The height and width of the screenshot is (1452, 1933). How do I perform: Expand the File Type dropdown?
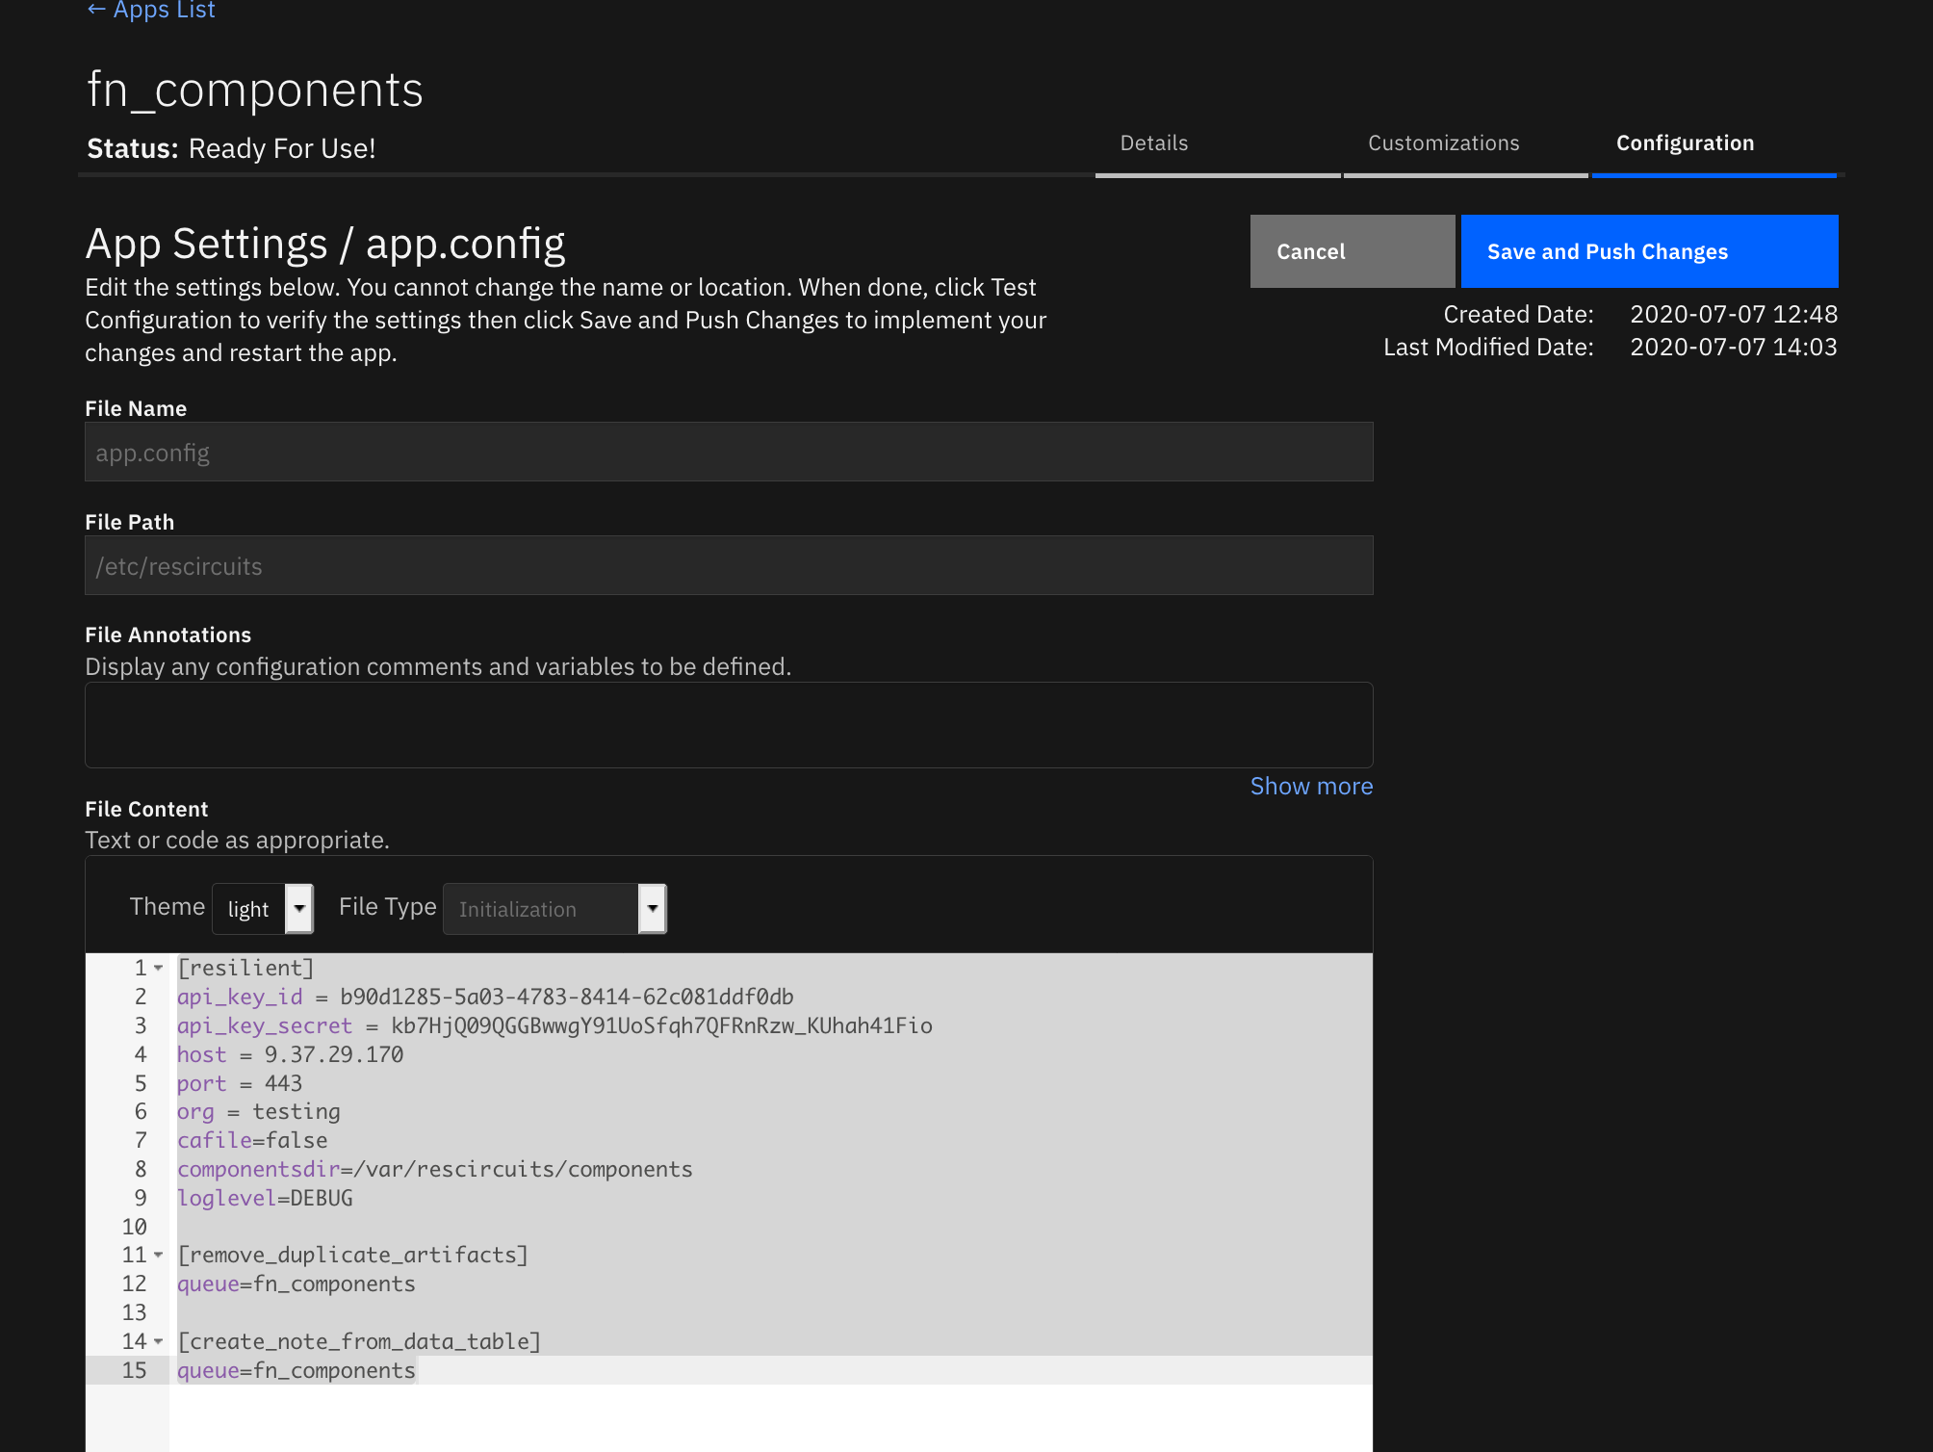pyautogui.click(x=651, y=907)
